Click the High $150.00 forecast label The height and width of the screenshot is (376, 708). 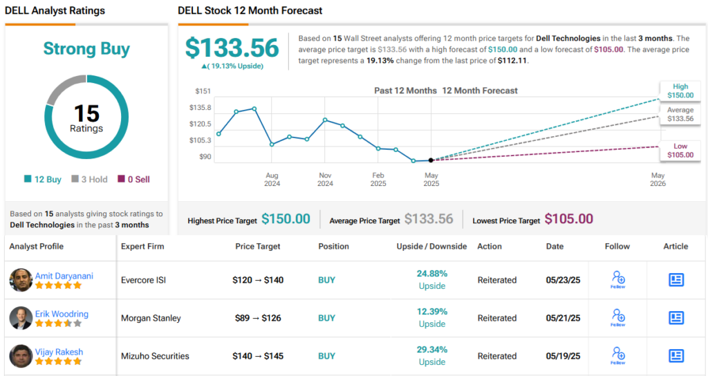(680, 91)
